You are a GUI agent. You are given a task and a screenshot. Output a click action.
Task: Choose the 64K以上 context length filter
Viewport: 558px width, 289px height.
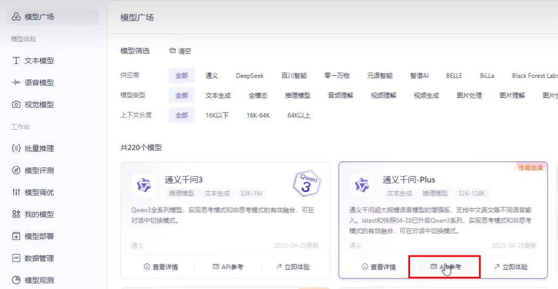coord(299,115)
